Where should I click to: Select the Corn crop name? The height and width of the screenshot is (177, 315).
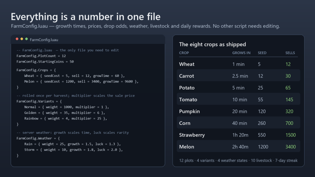[x=184, y=123]
